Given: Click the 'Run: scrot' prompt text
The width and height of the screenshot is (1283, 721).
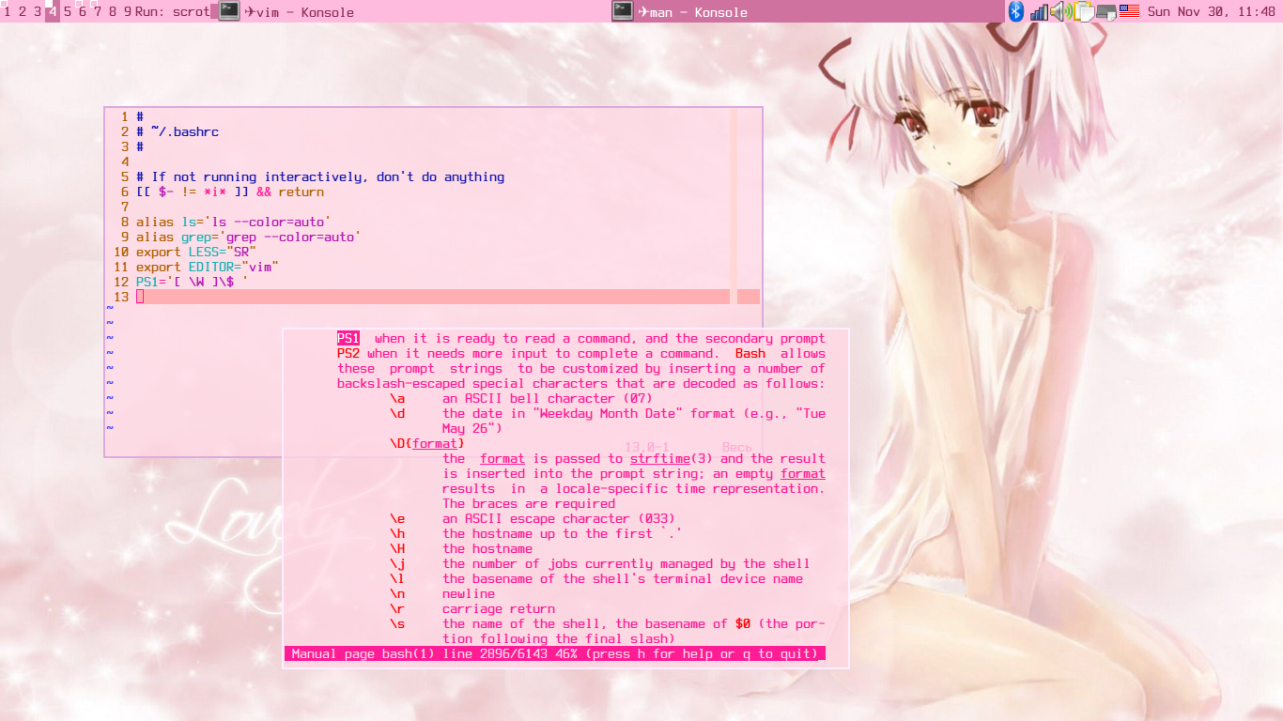Looking at the screenshot, I should (173, 12).
